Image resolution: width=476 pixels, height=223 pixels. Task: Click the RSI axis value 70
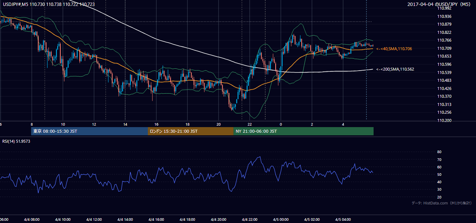[439, 159]
